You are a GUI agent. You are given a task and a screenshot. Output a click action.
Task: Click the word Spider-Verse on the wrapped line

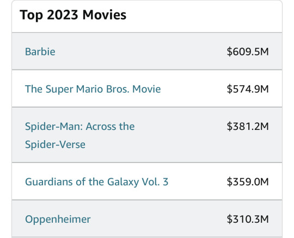tap(55, 145)
